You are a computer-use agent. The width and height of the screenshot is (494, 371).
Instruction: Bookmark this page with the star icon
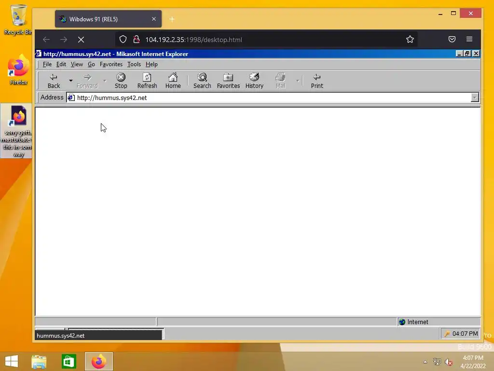pyautogui.click(x=410, y=40)
